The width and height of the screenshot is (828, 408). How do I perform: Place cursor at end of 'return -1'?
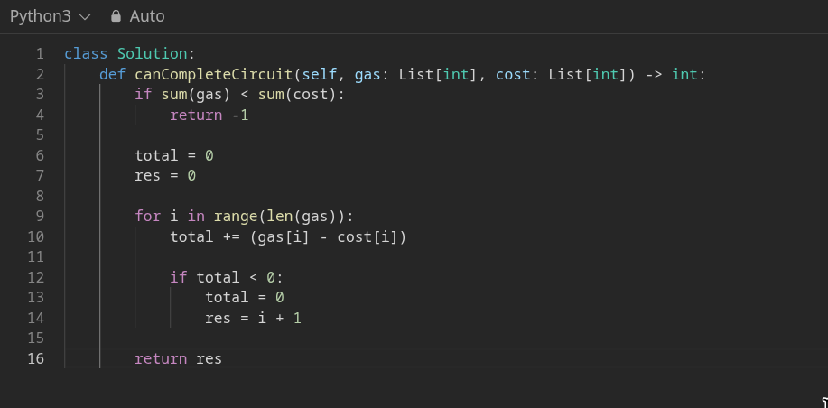point(248,115)
